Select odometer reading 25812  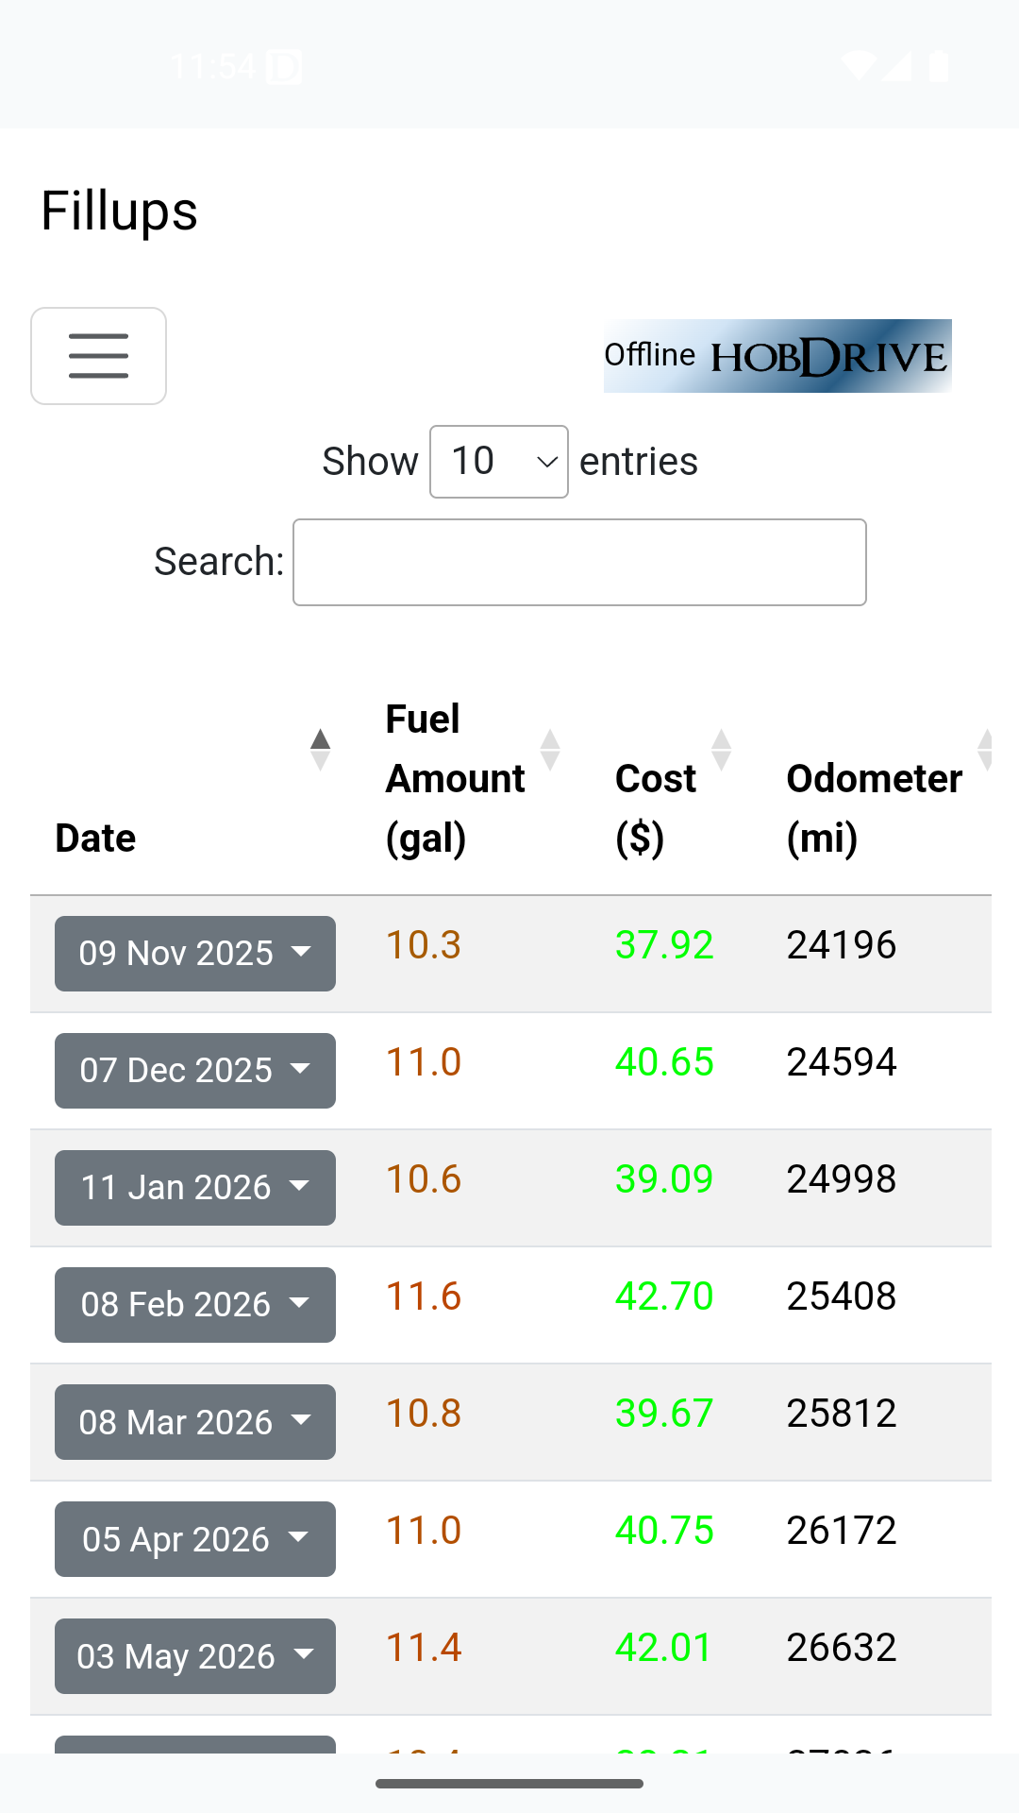[842, 1414]
